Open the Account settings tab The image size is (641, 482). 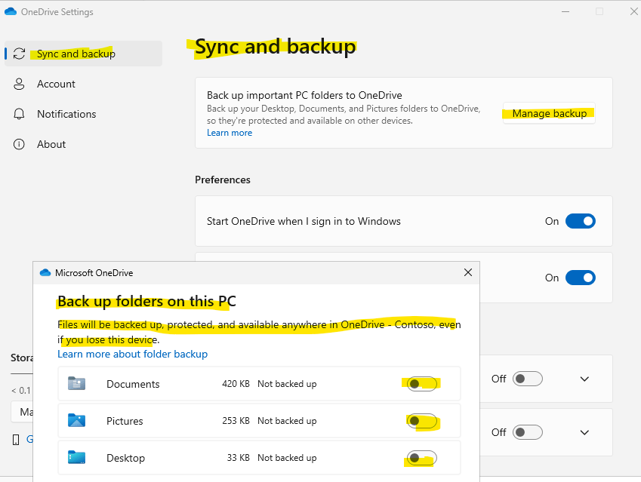56,84
